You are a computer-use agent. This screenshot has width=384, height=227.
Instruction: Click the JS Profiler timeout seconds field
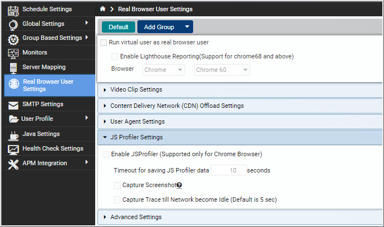coord(229,170)
